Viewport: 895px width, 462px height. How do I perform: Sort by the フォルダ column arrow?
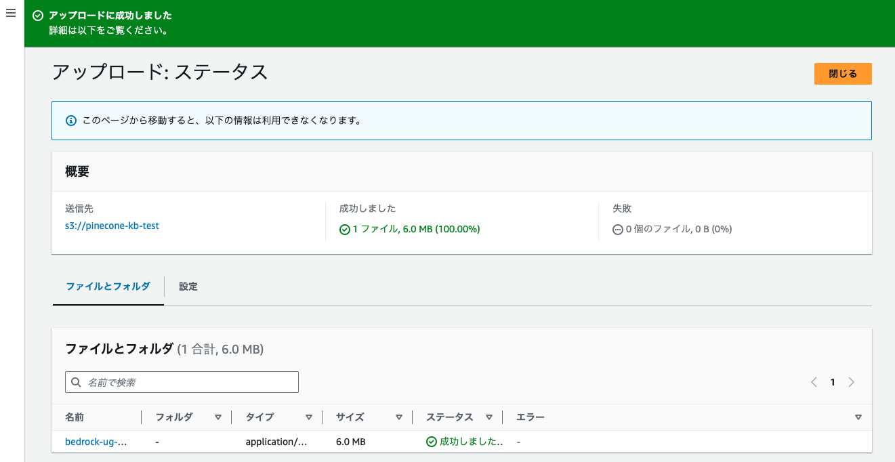218,417
